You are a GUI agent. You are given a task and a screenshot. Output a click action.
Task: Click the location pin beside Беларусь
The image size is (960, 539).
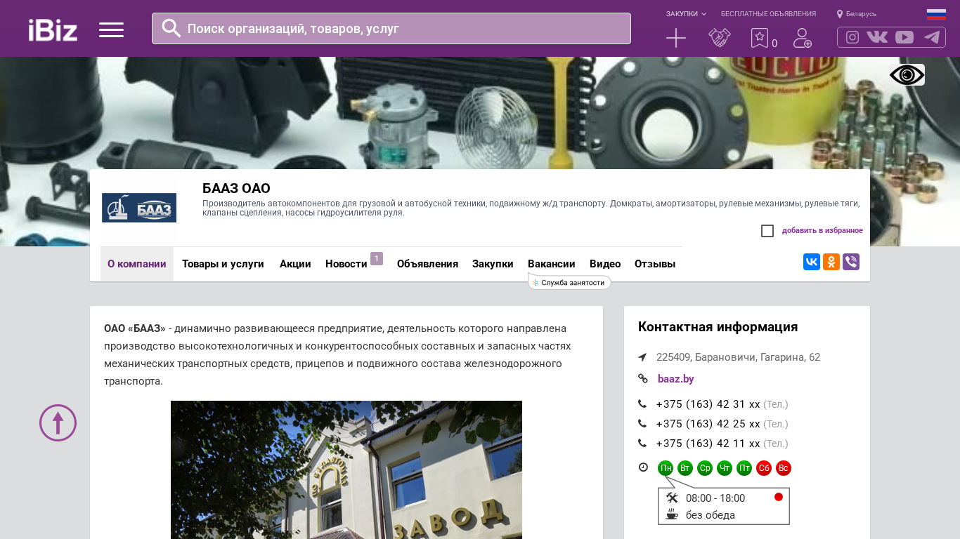840,14
